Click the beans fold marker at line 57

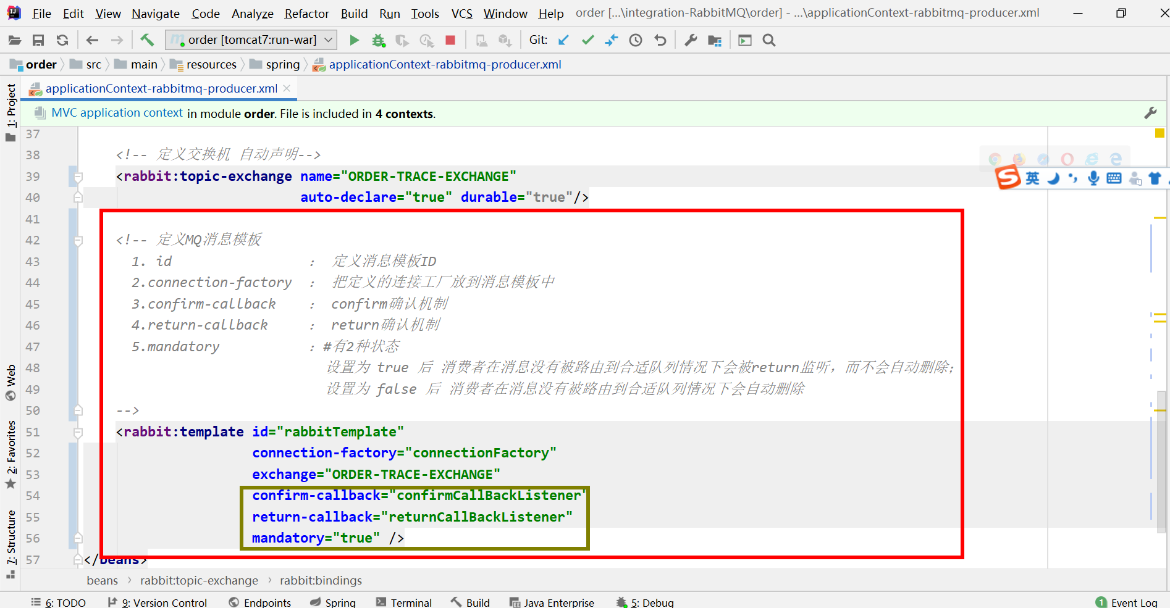click(78, 560)
